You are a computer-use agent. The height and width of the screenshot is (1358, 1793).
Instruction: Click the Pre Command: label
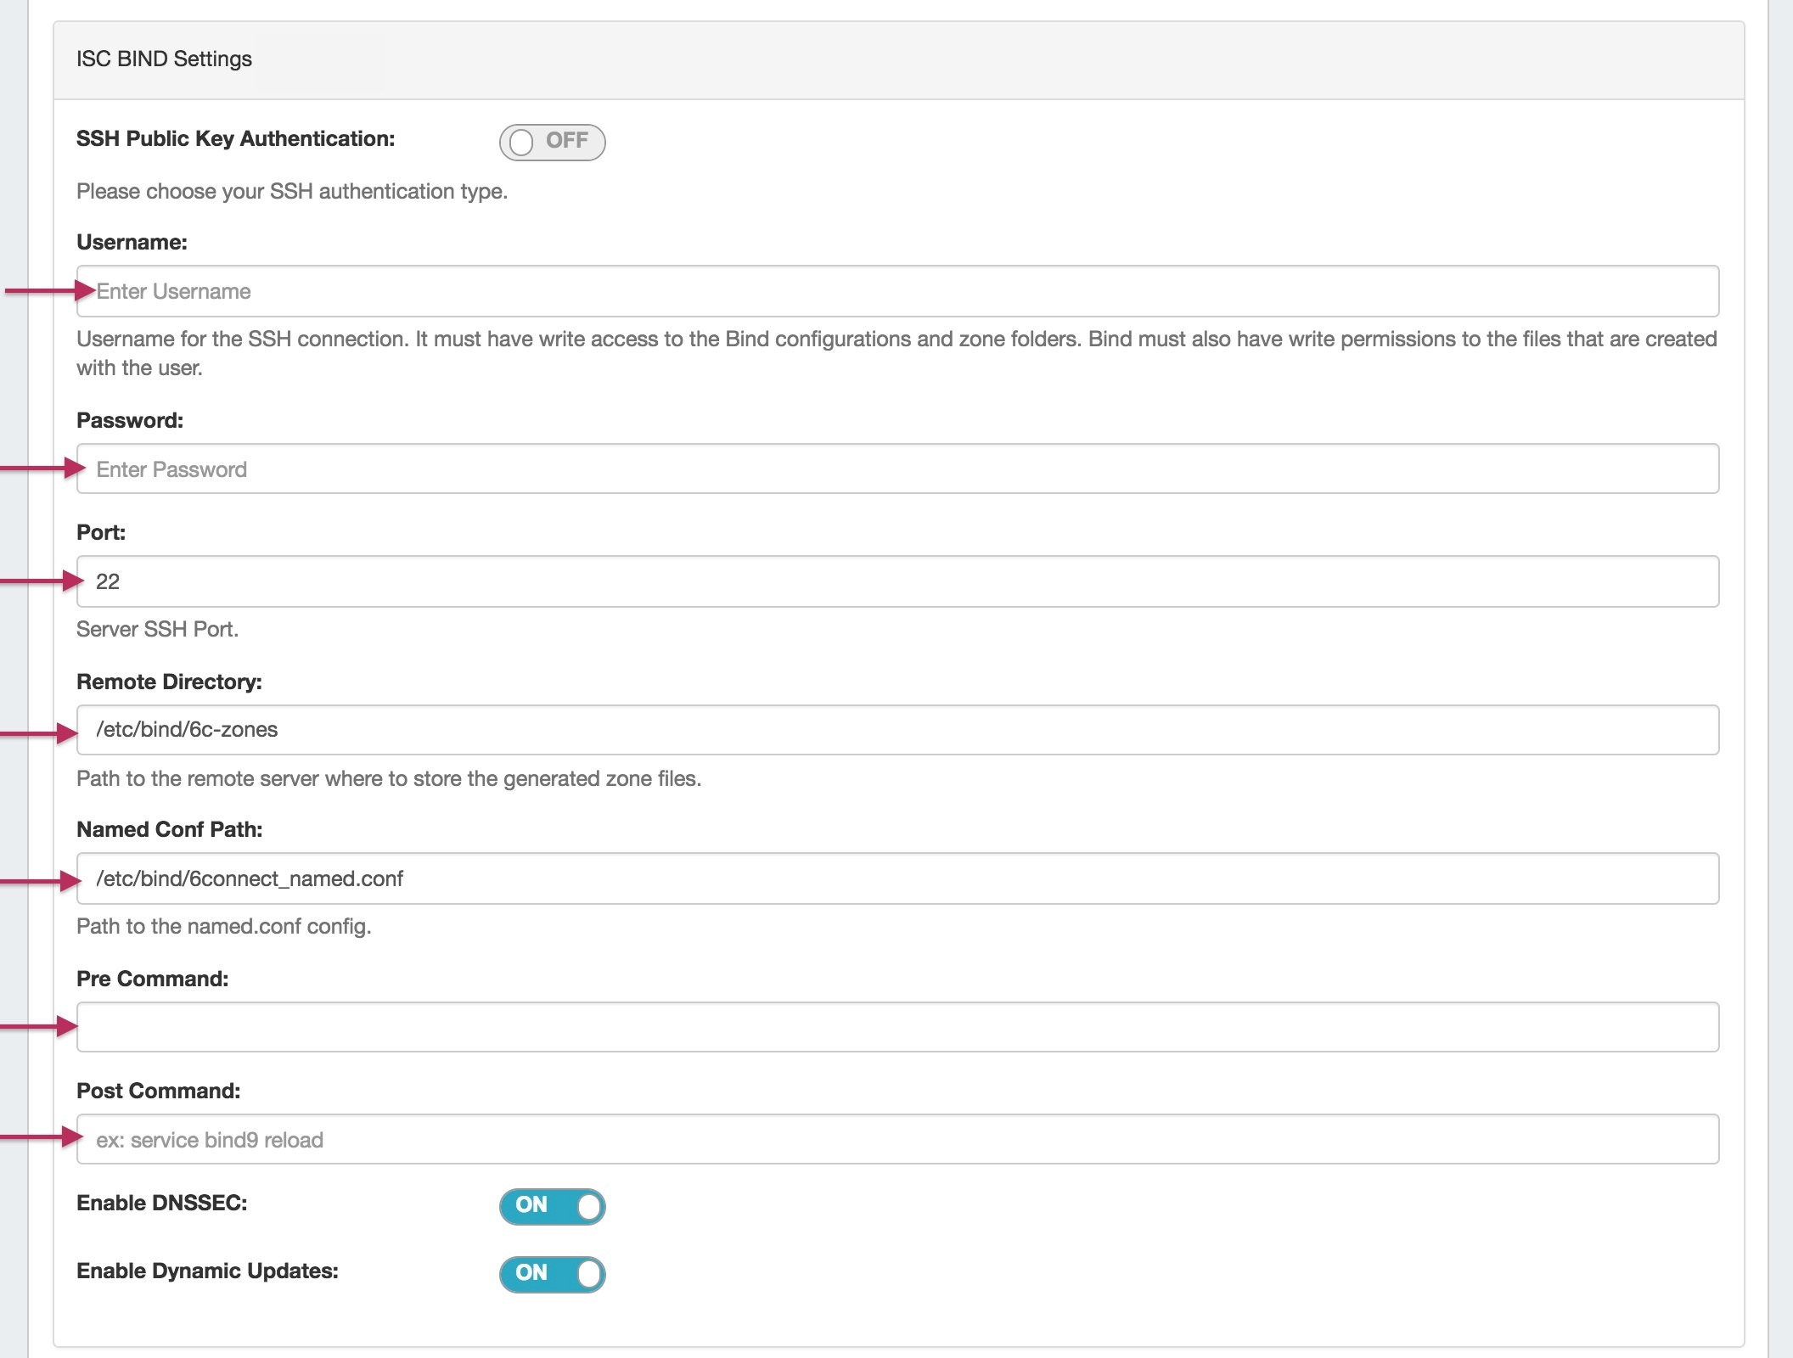tap(152, 979)
